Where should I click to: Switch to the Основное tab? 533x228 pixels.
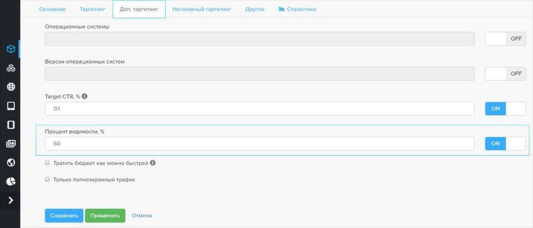(x=52, y=9)
